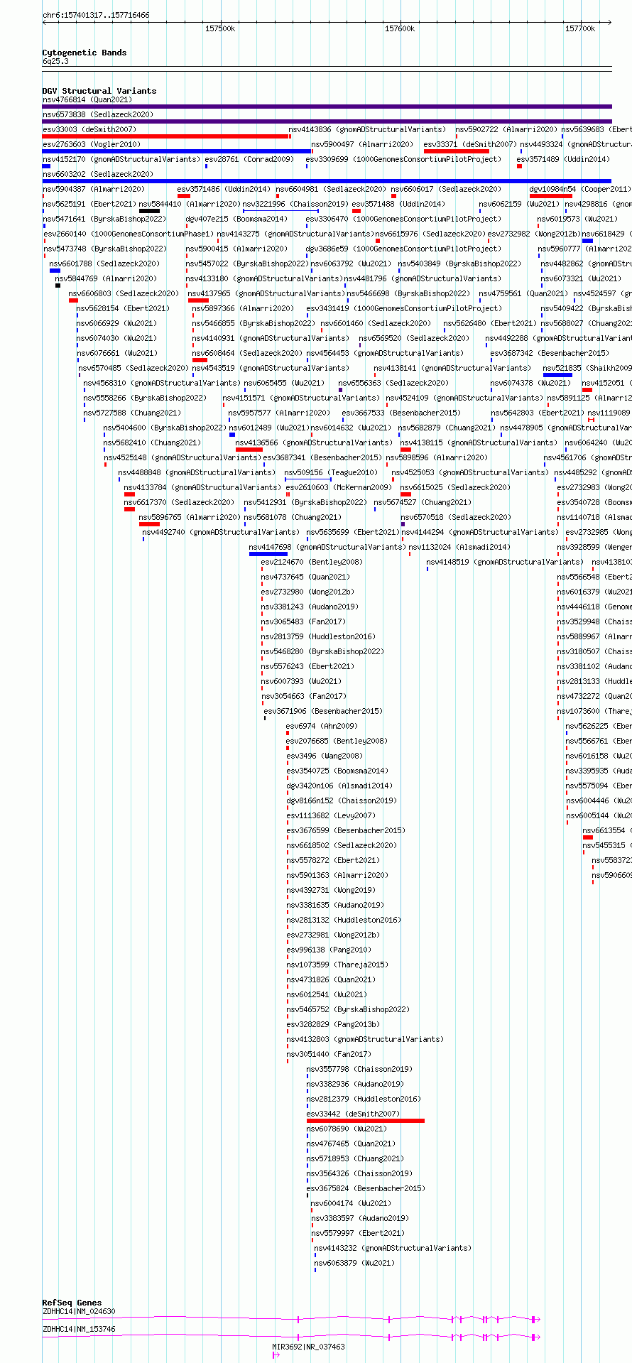
Task: Open esv3306470 (1000GenomesConsortiumPilotProject) label
Action: point(403,219)
